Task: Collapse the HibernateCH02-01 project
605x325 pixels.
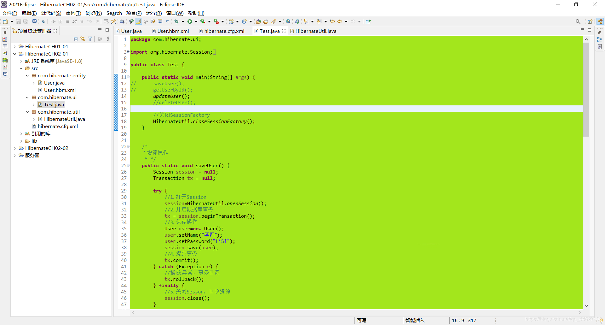Action: tap(15, 54)
